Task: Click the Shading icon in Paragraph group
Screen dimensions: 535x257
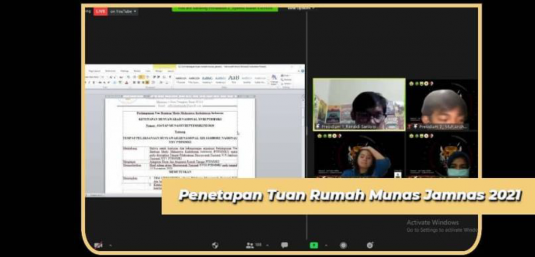Action: coord(161,82)
